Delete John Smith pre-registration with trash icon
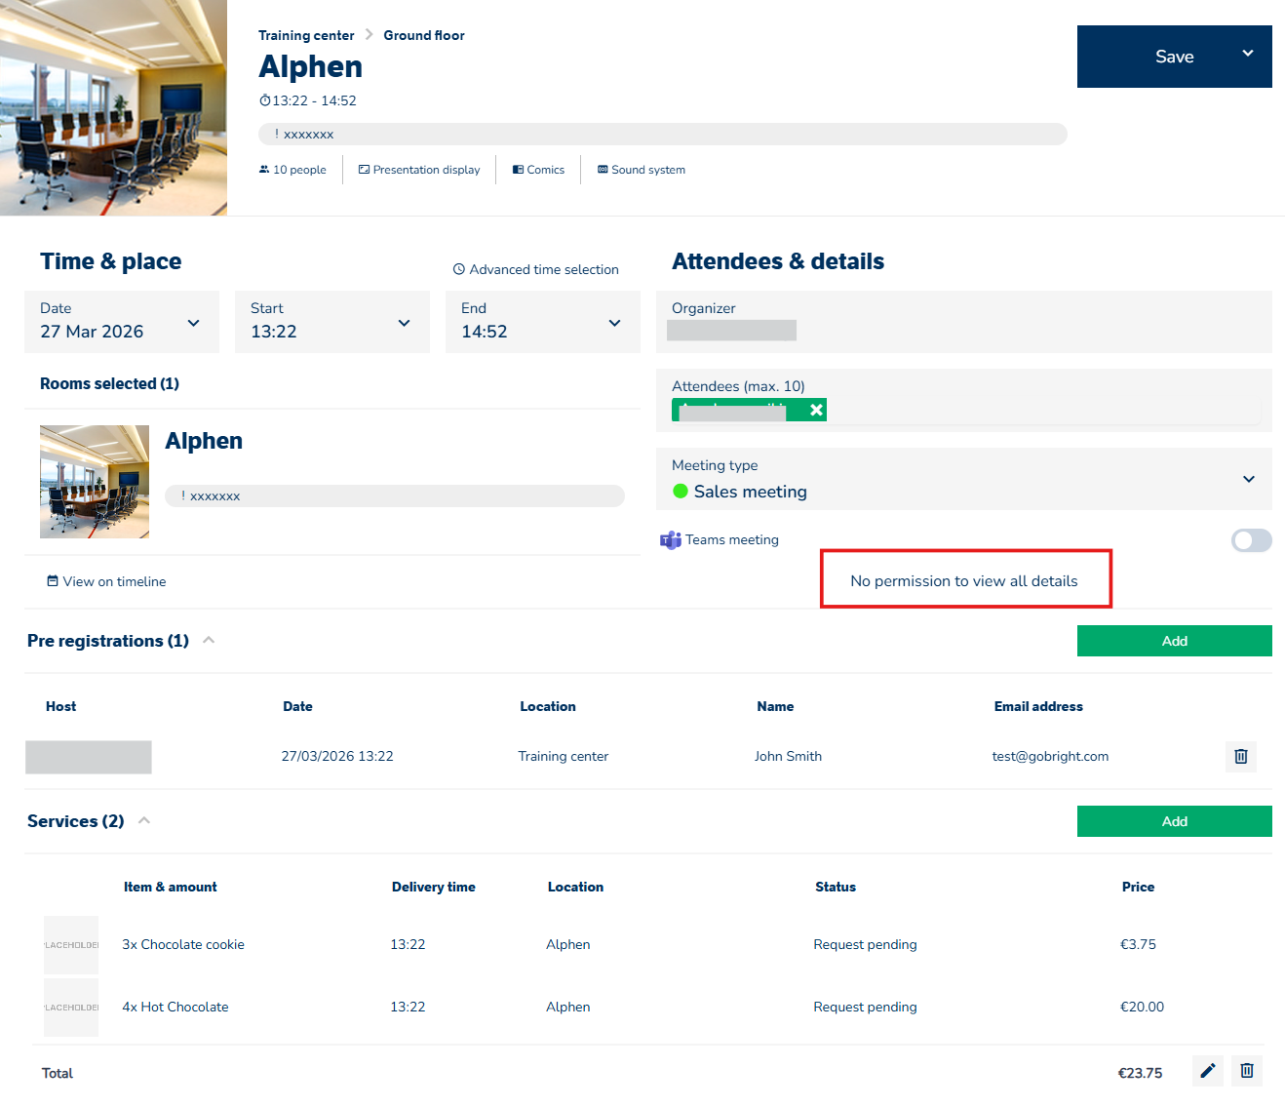Image resolution: width=1285 pixels, height=1108 pixels. [x=1240, y=757]
